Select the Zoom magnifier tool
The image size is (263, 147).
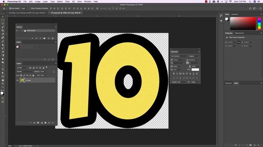coord(3,83)
